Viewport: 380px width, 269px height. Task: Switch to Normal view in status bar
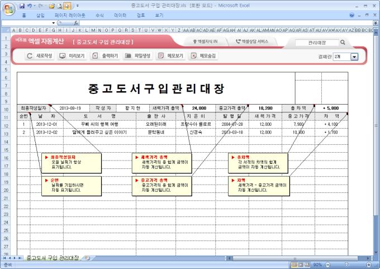[294, 265]
